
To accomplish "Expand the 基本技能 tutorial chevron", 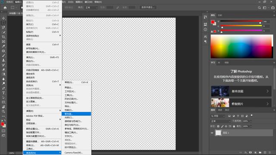I will [267, 91].
